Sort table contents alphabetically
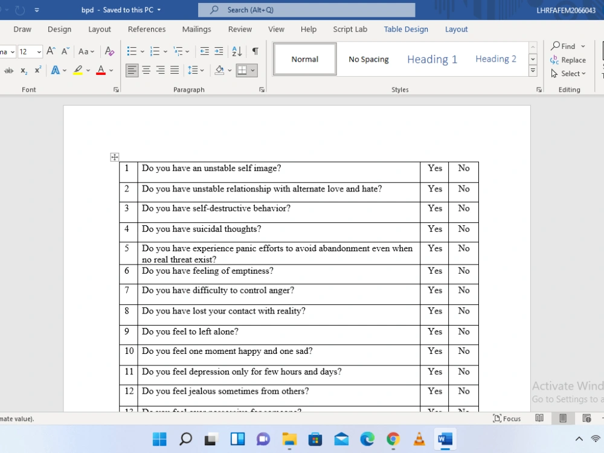 (237, 51)
